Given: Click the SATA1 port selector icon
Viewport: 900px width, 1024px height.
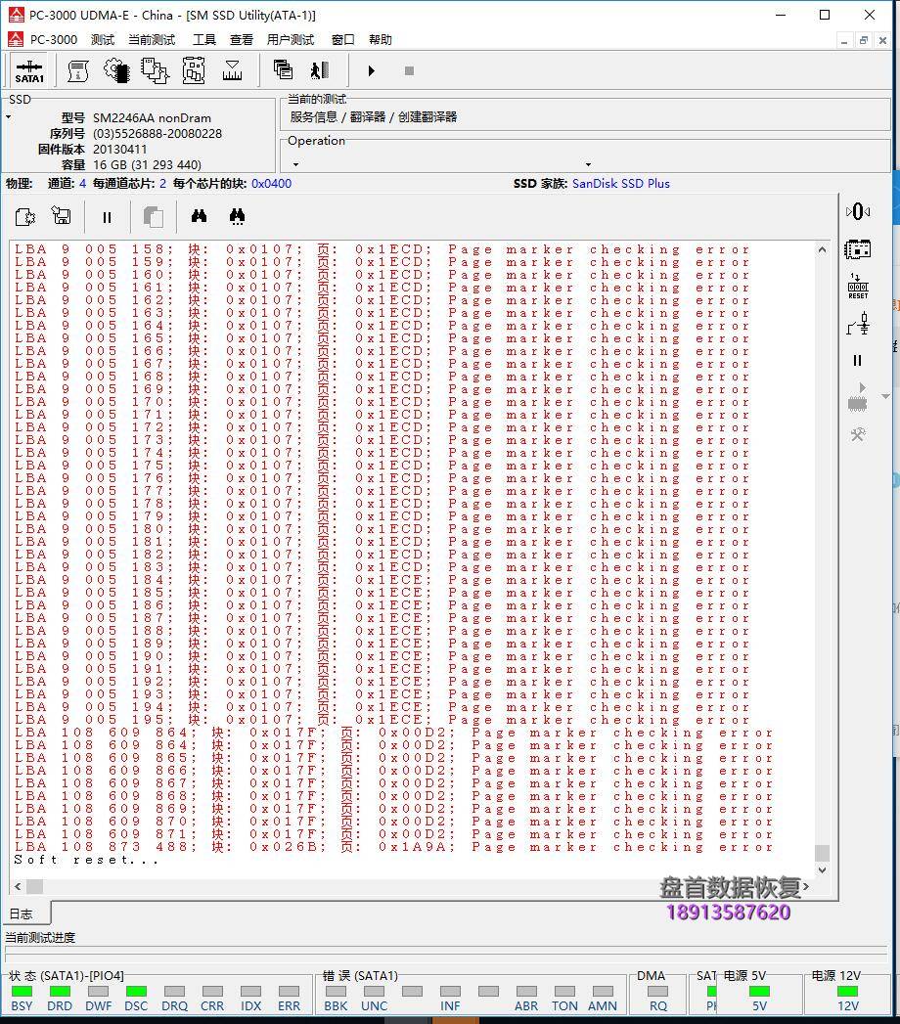Looking at the screenshot, I should point(29,70).
